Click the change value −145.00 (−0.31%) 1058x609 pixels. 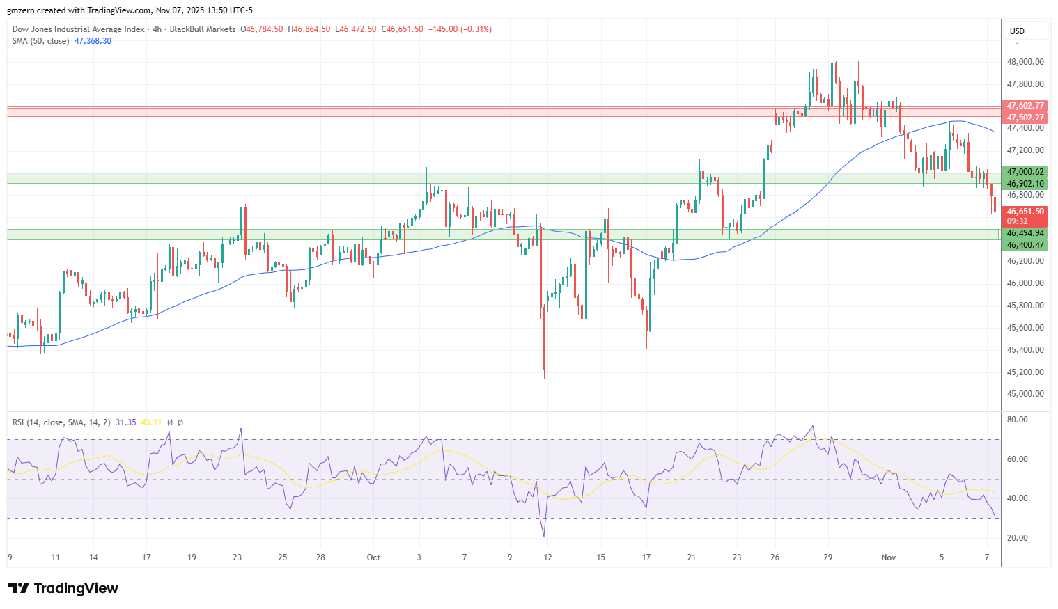coord(460,29)
